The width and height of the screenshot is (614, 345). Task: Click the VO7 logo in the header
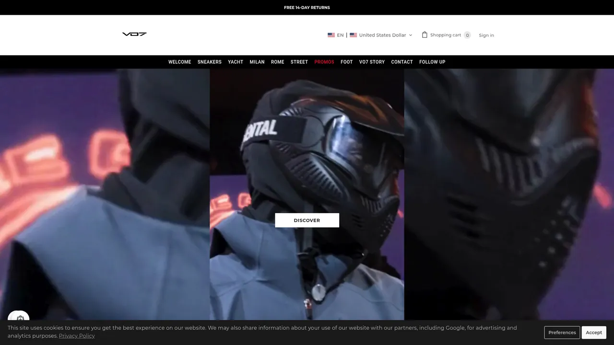tap(134, 34)
